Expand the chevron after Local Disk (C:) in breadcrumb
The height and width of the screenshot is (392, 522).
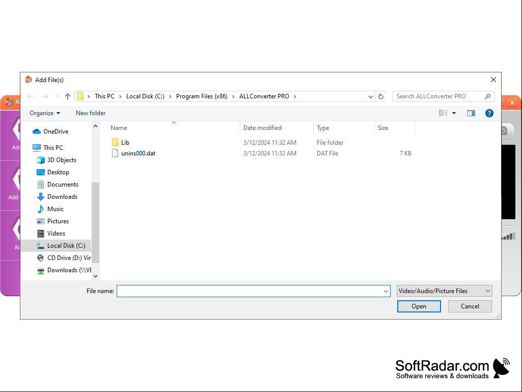(x=170, y=96)
